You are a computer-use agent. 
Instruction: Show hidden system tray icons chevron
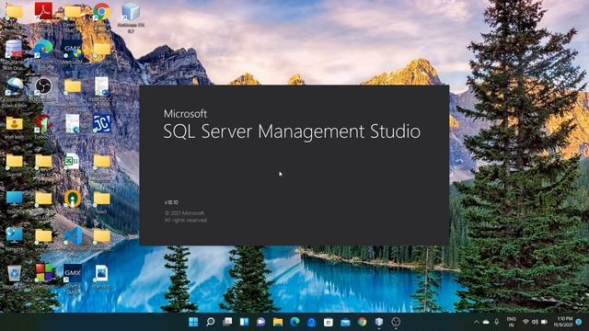pyautogui.click(x=477, y=322)
